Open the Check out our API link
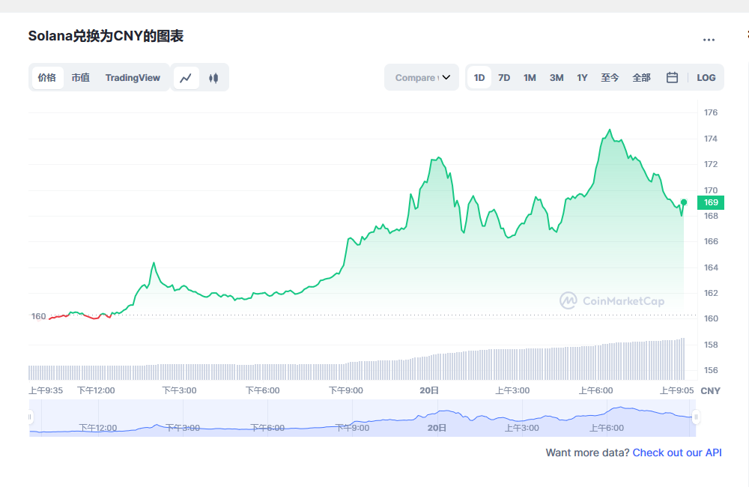This screenshot has height=487, width=749. click(x=677, y=453)
